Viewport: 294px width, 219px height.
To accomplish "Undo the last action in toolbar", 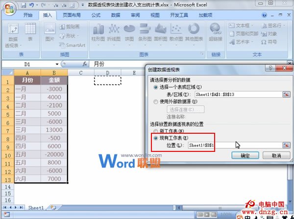I will click(31, 5).
